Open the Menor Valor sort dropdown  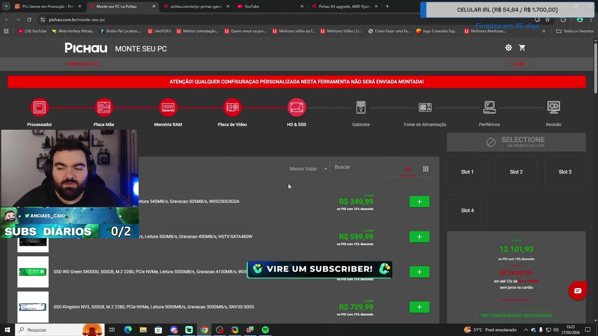[308, 169]
